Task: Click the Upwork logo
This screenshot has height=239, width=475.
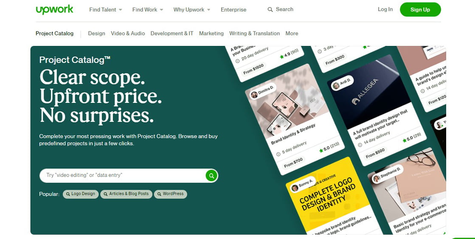Action: point(54,9)
